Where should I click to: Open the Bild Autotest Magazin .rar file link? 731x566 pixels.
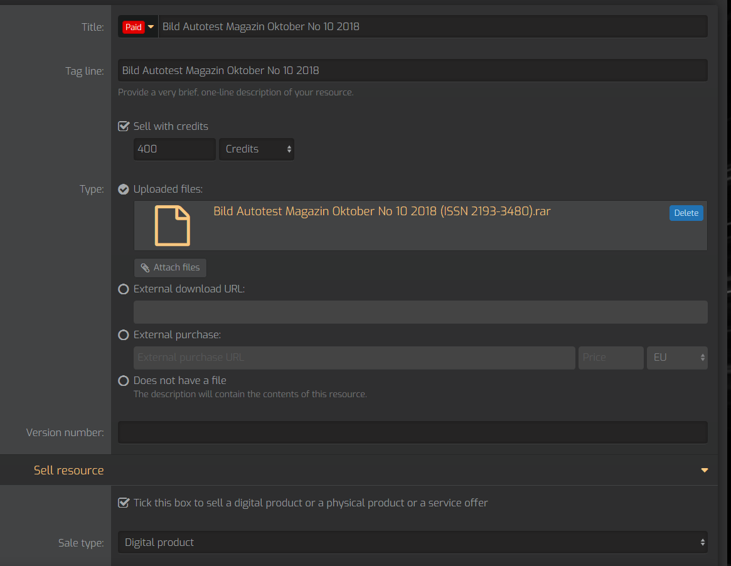click(382, 211)
